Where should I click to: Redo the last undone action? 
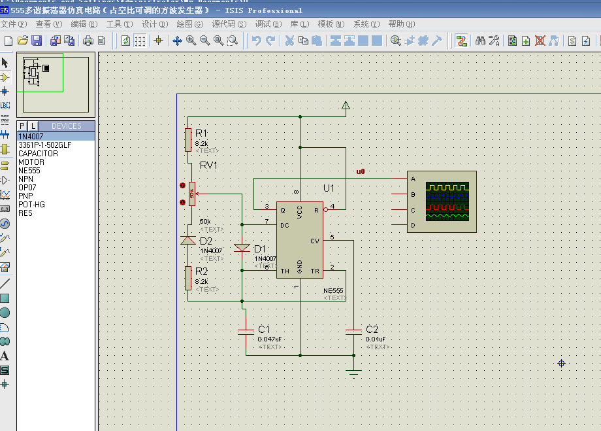pos(270,41)
